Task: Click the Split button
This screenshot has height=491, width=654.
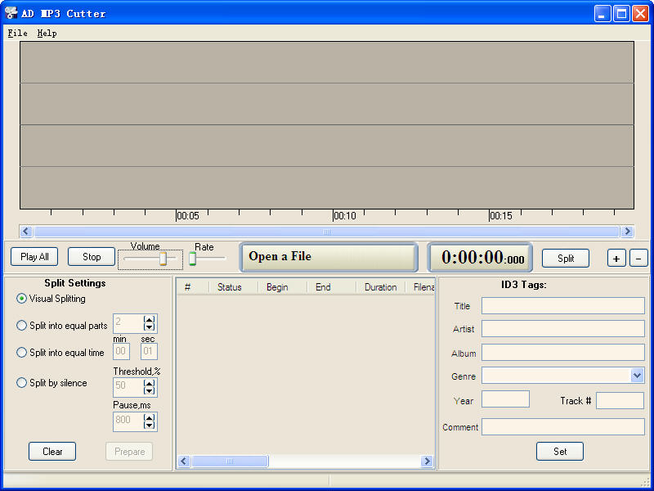Action: [x=565, y=258]
